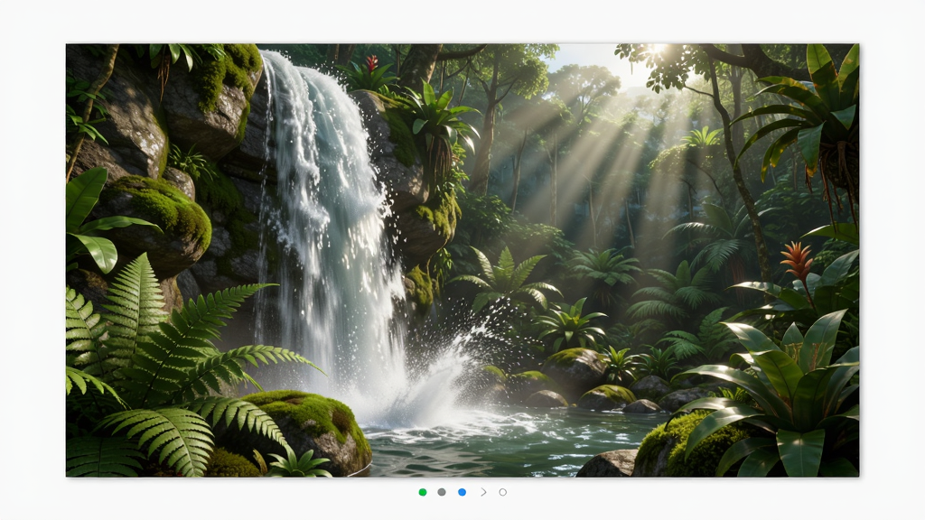This screenshot has height=520, width=925.
Task: Open the jungle waterfall image
Action: (x=462, y=260)
